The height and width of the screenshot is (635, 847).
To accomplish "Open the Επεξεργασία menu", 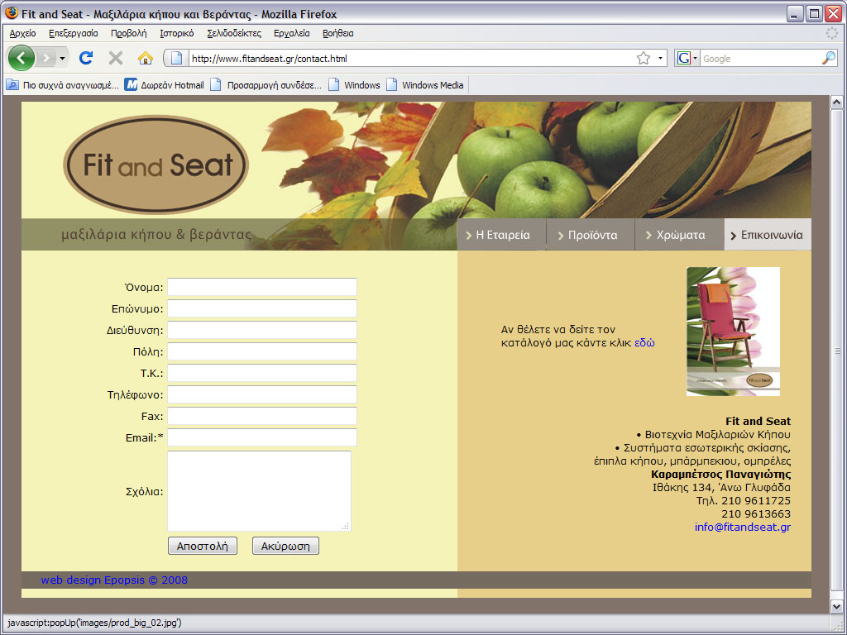I will 74,33.
